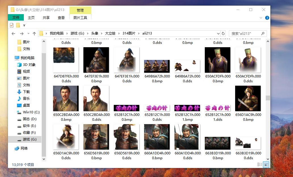Select the 图片工具 tab
Image resolution: width=293 pixels, height=177 pixels.
[80, 18]
